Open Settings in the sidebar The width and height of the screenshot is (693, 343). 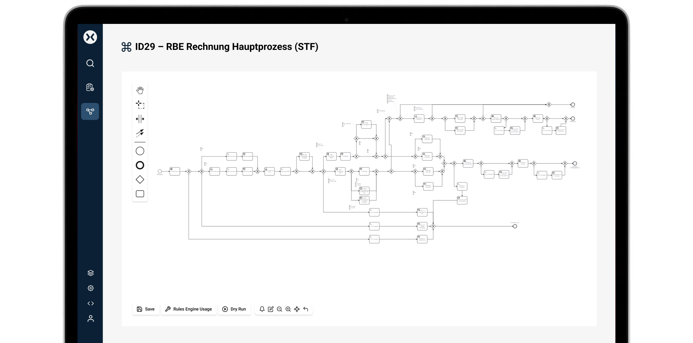(90, 288)
